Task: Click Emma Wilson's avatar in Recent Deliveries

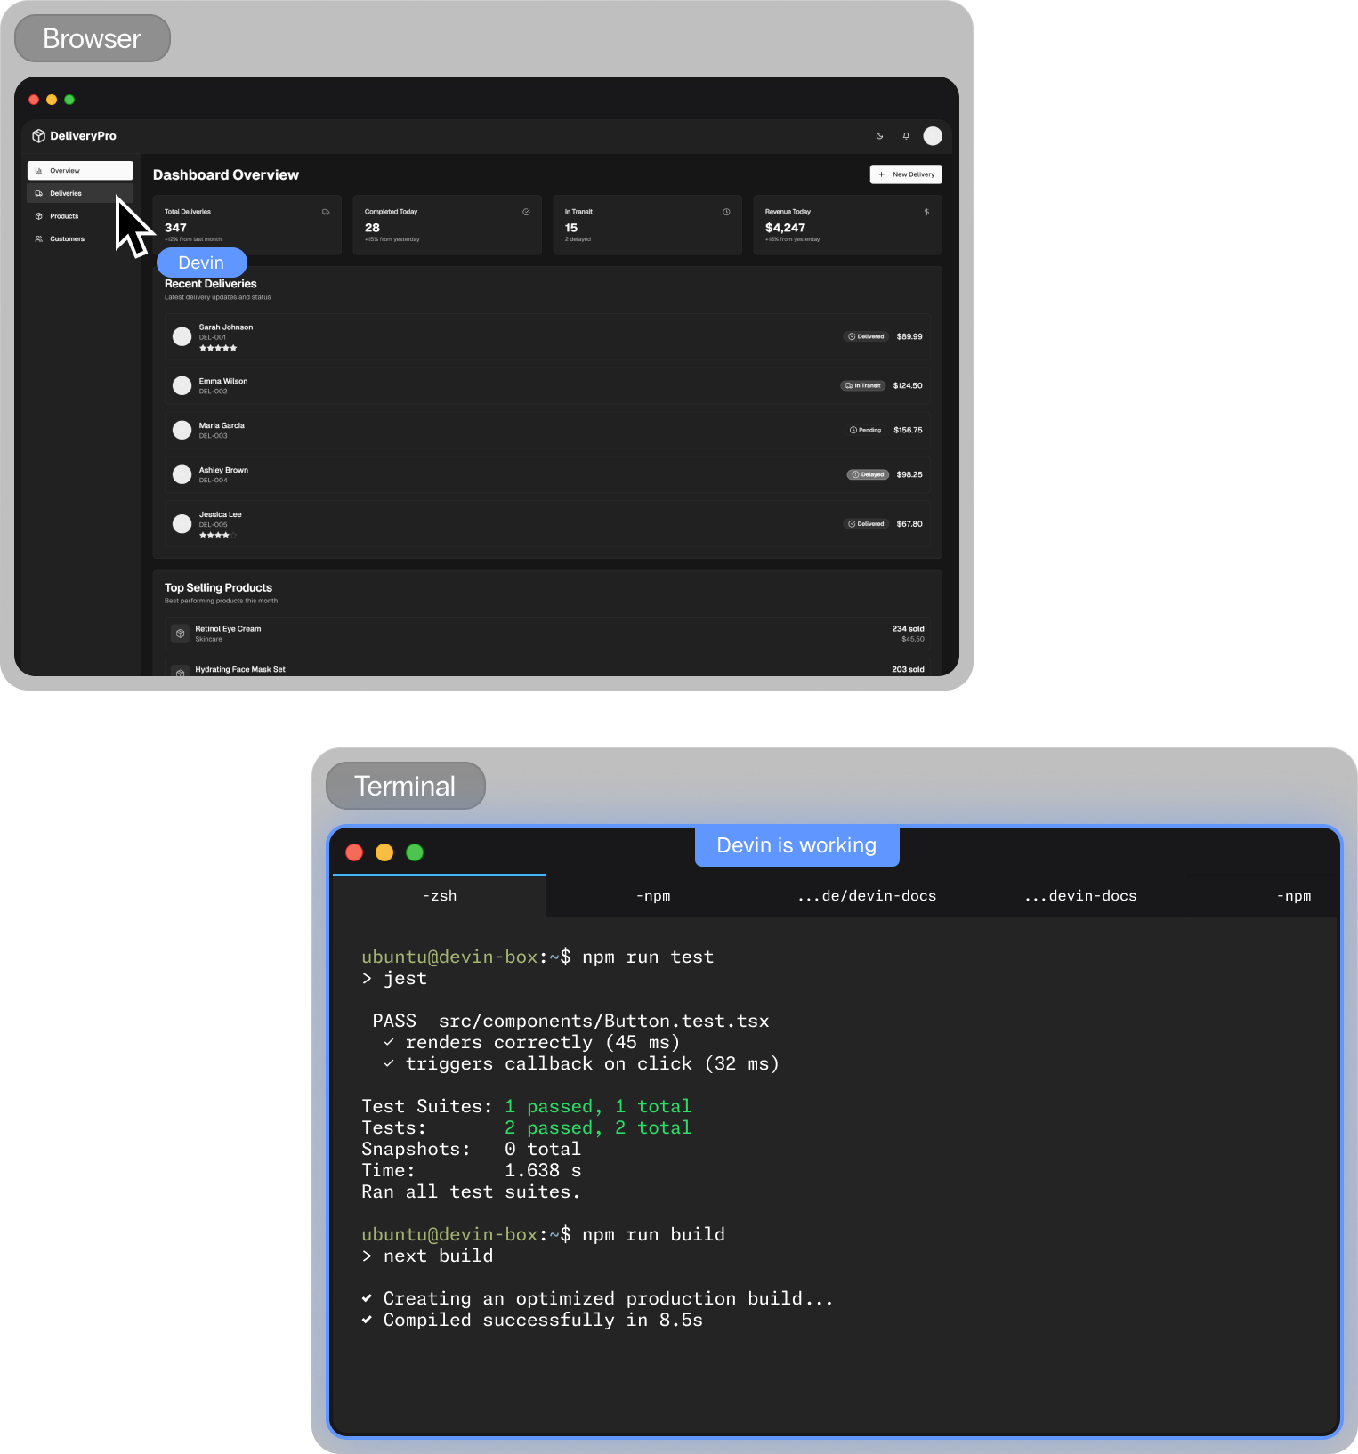Action: [182, 385]
